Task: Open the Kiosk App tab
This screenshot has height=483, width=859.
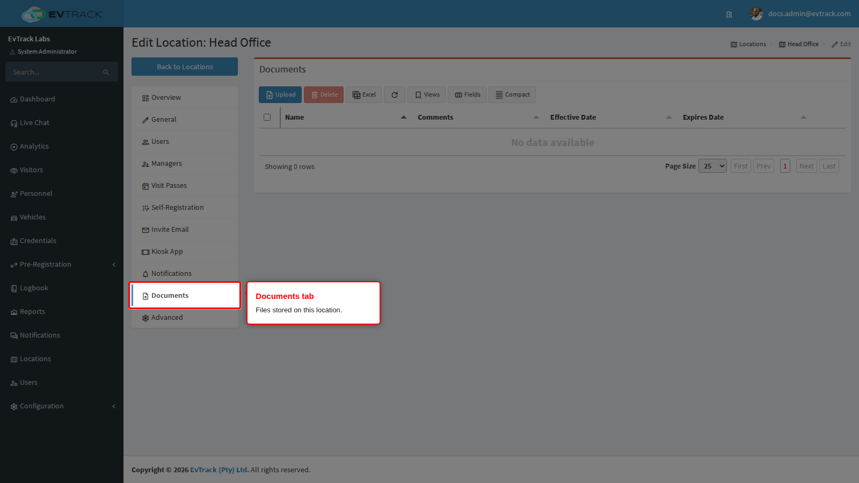Action: (x=185, y=252)
